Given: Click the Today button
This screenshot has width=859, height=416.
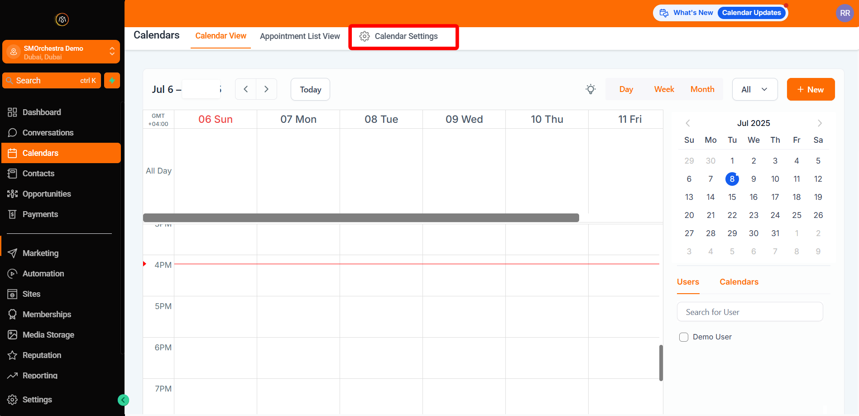Looking at the screenshot, I should click(x=310, y=89).
